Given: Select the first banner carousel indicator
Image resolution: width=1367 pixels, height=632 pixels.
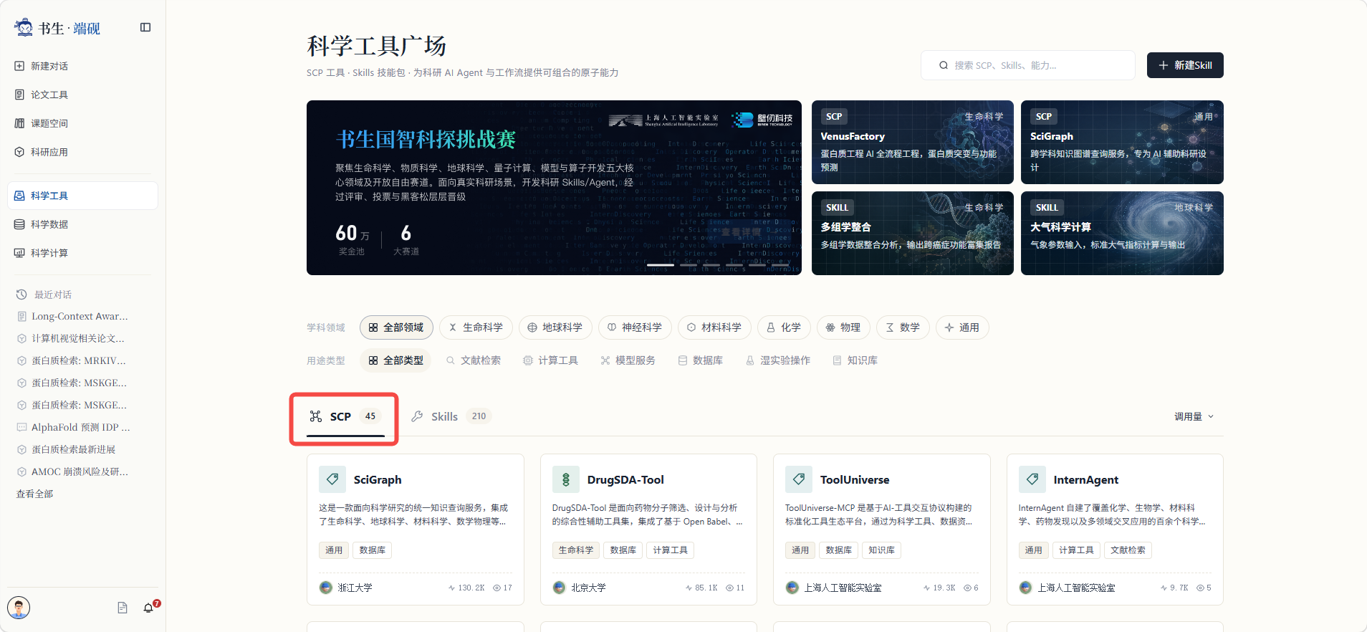Looking at the screenshot, I should (661, 265).
